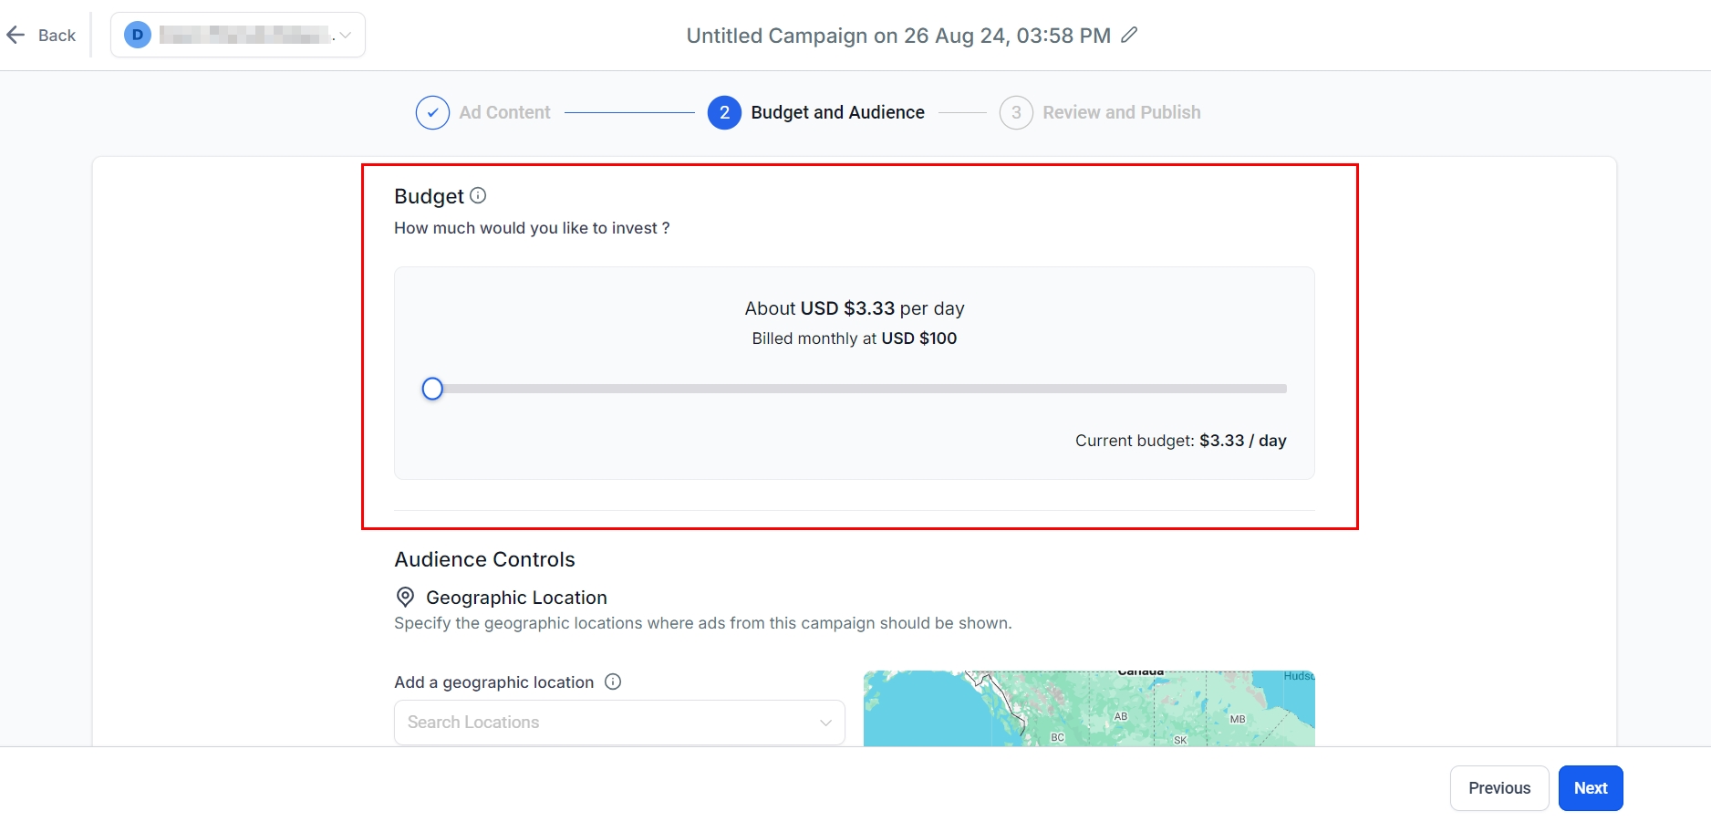Screen dimensions: 1711x822
Task: Click the Back text link
Action: (57, 36)
